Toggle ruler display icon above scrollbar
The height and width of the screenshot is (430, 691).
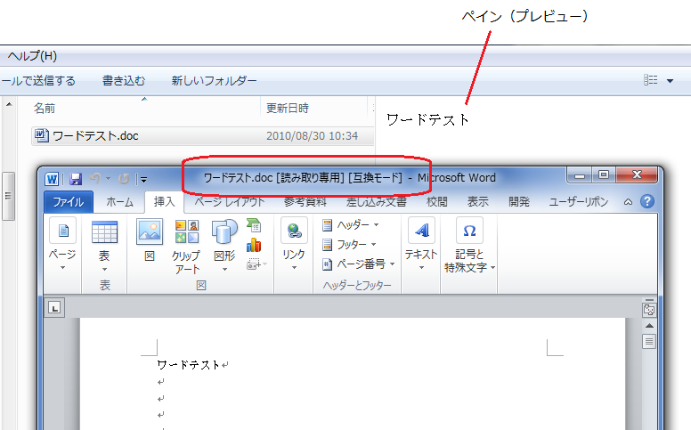tap(648, 308)
